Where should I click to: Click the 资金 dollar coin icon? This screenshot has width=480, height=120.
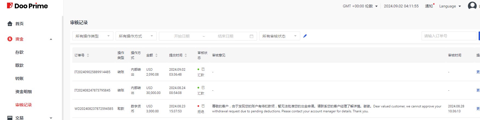10,39
